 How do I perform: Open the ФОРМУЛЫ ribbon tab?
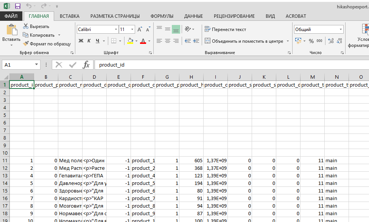pos(162,16)
